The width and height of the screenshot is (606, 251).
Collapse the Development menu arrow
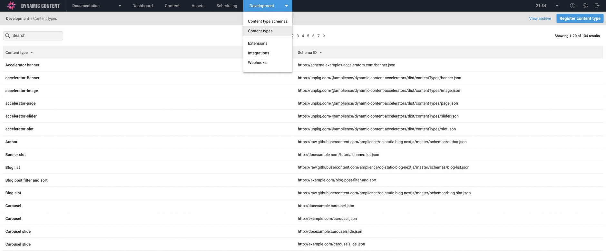coord(286,6)
